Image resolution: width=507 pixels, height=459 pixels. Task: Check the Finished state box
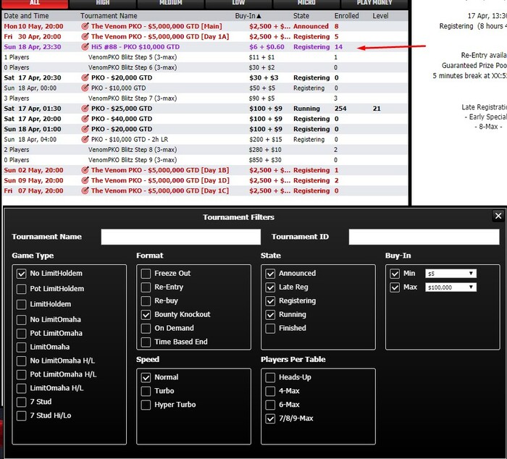[x=270, y=328]
